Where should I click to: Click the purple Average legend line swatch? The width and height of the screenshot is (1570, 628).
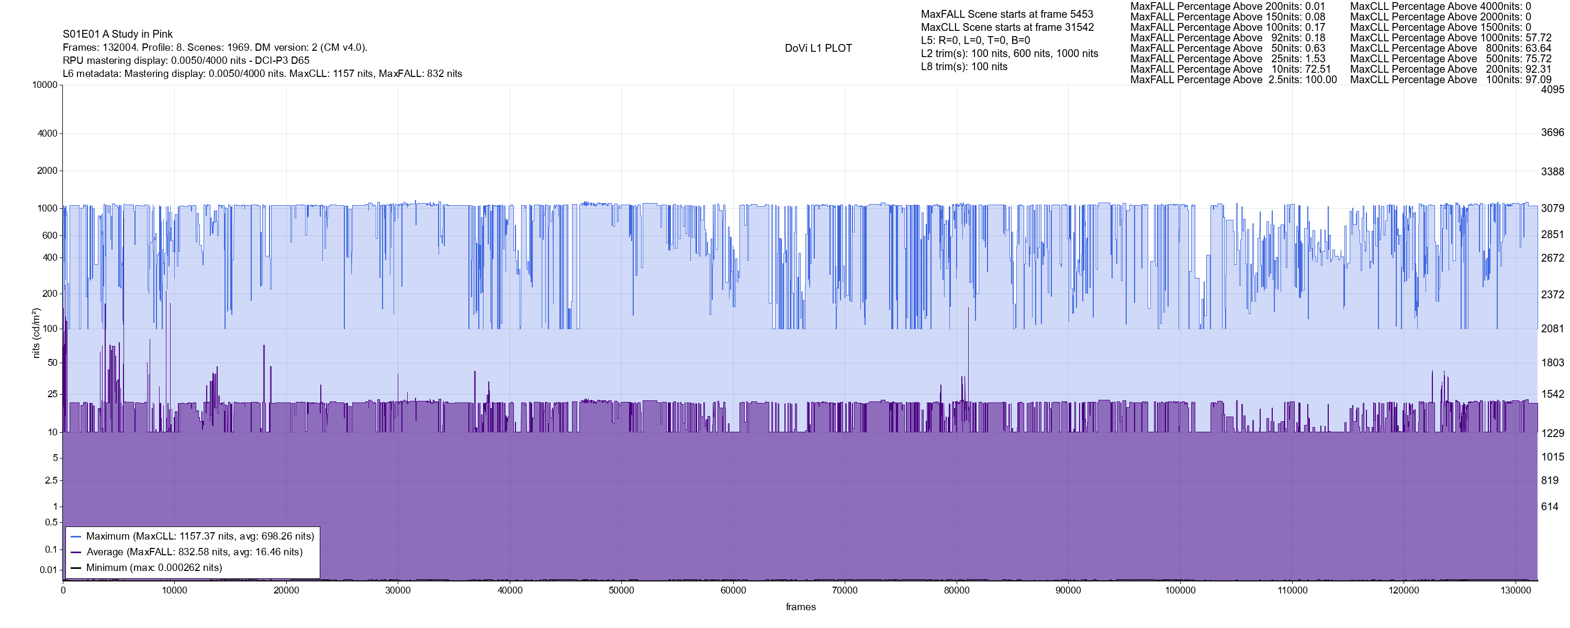76,553
